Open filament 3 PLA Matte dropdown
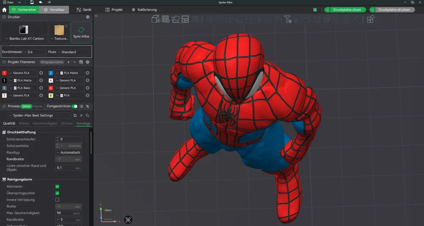The image size is (424, 226). click(23, 81)
